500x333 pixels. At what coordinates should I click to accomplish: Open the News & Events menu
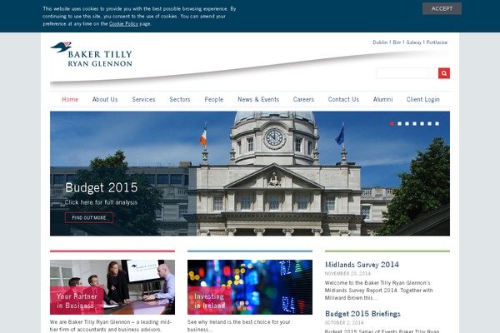(x=258, y=99)
